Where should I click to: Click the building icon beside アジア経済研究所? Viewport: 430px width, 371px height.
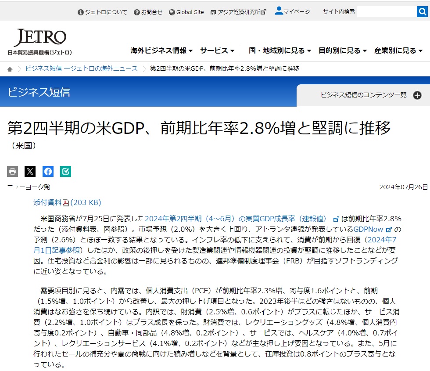[213, 12]
